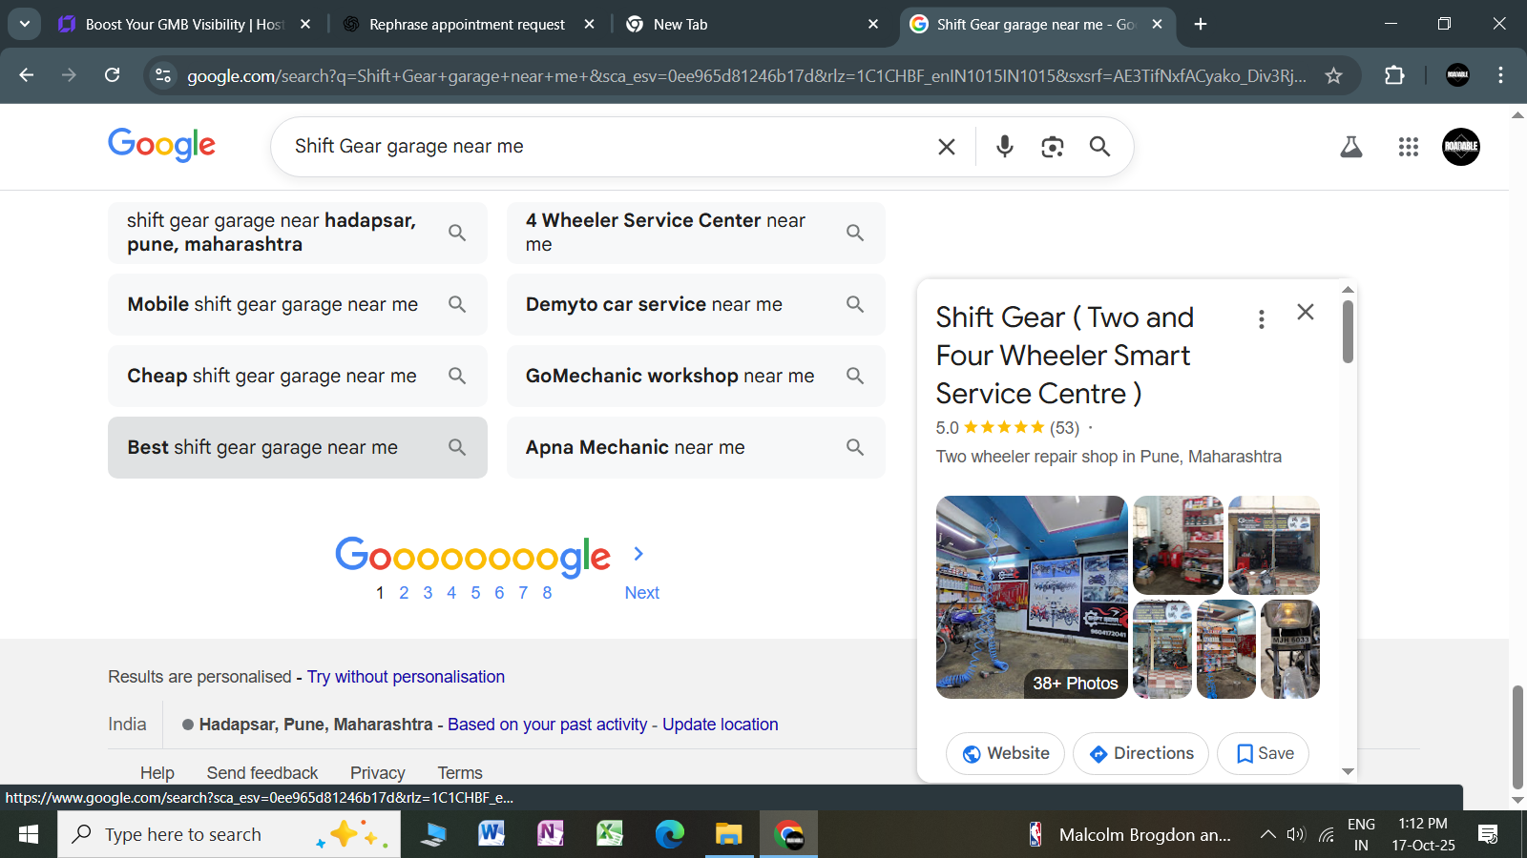View site information icon in address bar
Screen dimensions: 1527x858
click(163, 75)
